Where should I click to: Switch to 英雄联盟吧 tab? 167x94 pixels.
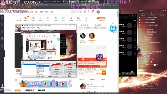pos(30,90)
